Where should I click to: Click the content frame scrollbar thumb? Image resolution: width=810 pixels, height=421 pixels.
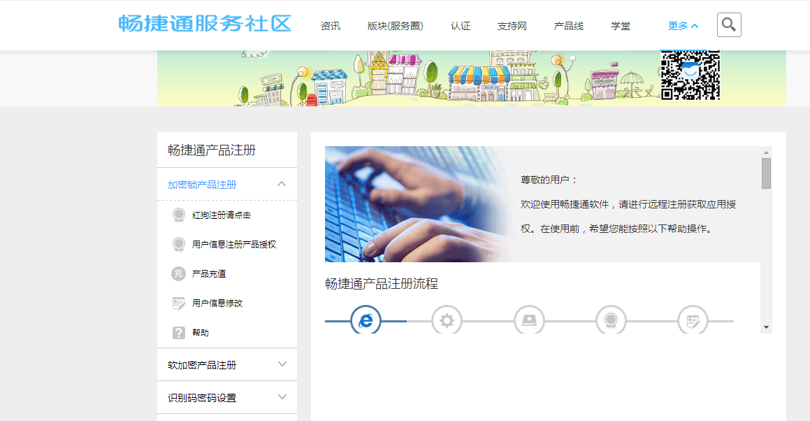766,173
